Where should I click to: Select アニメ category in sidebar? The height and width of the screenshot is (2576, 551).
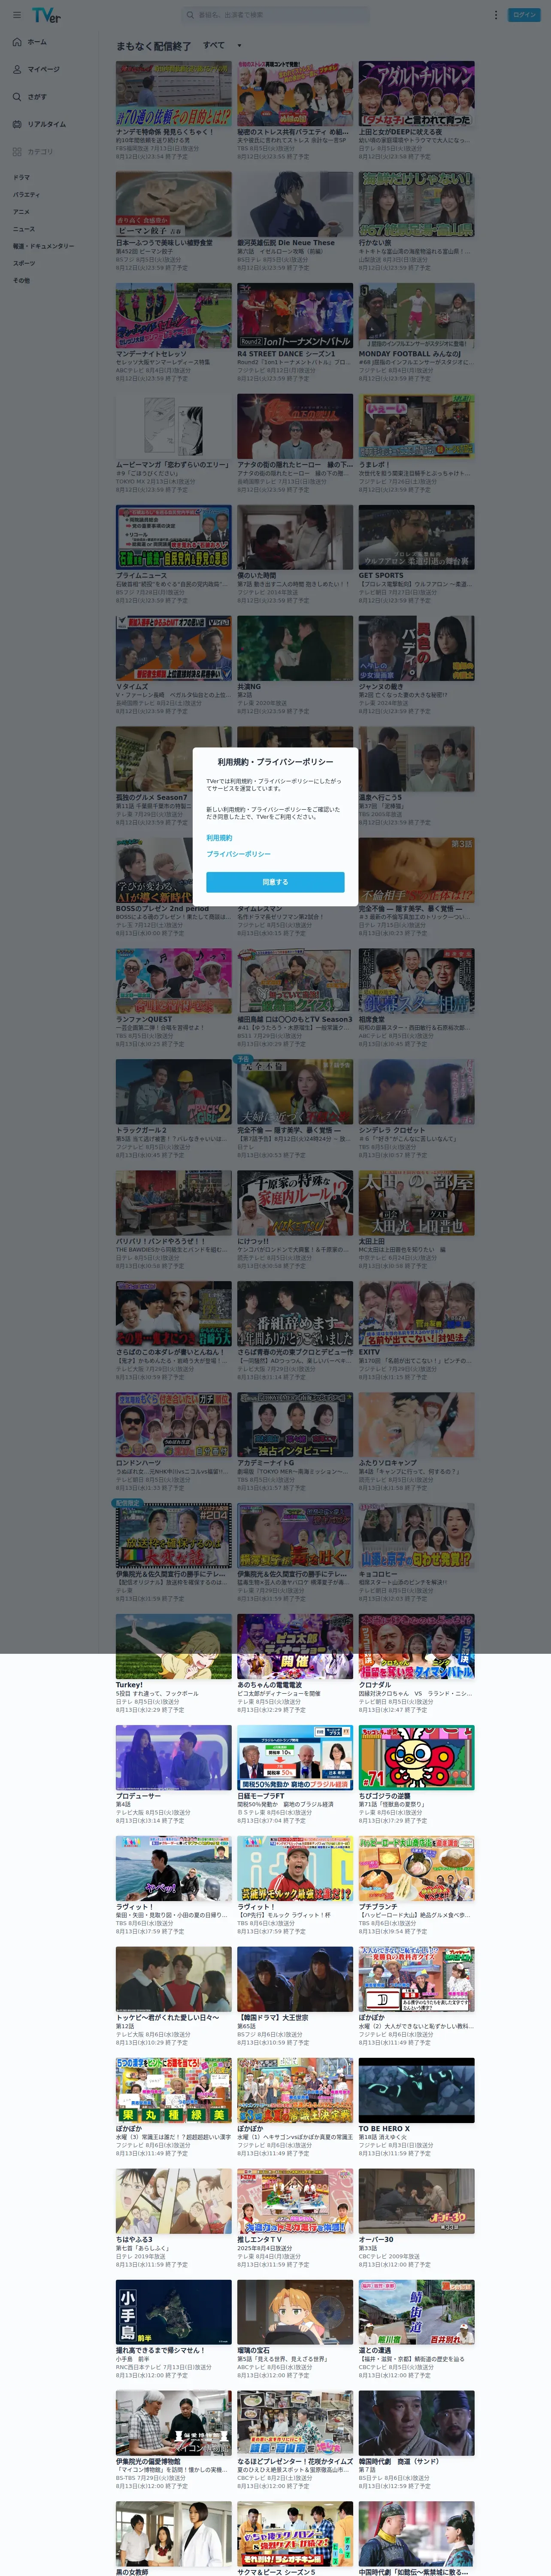(21, 212)
